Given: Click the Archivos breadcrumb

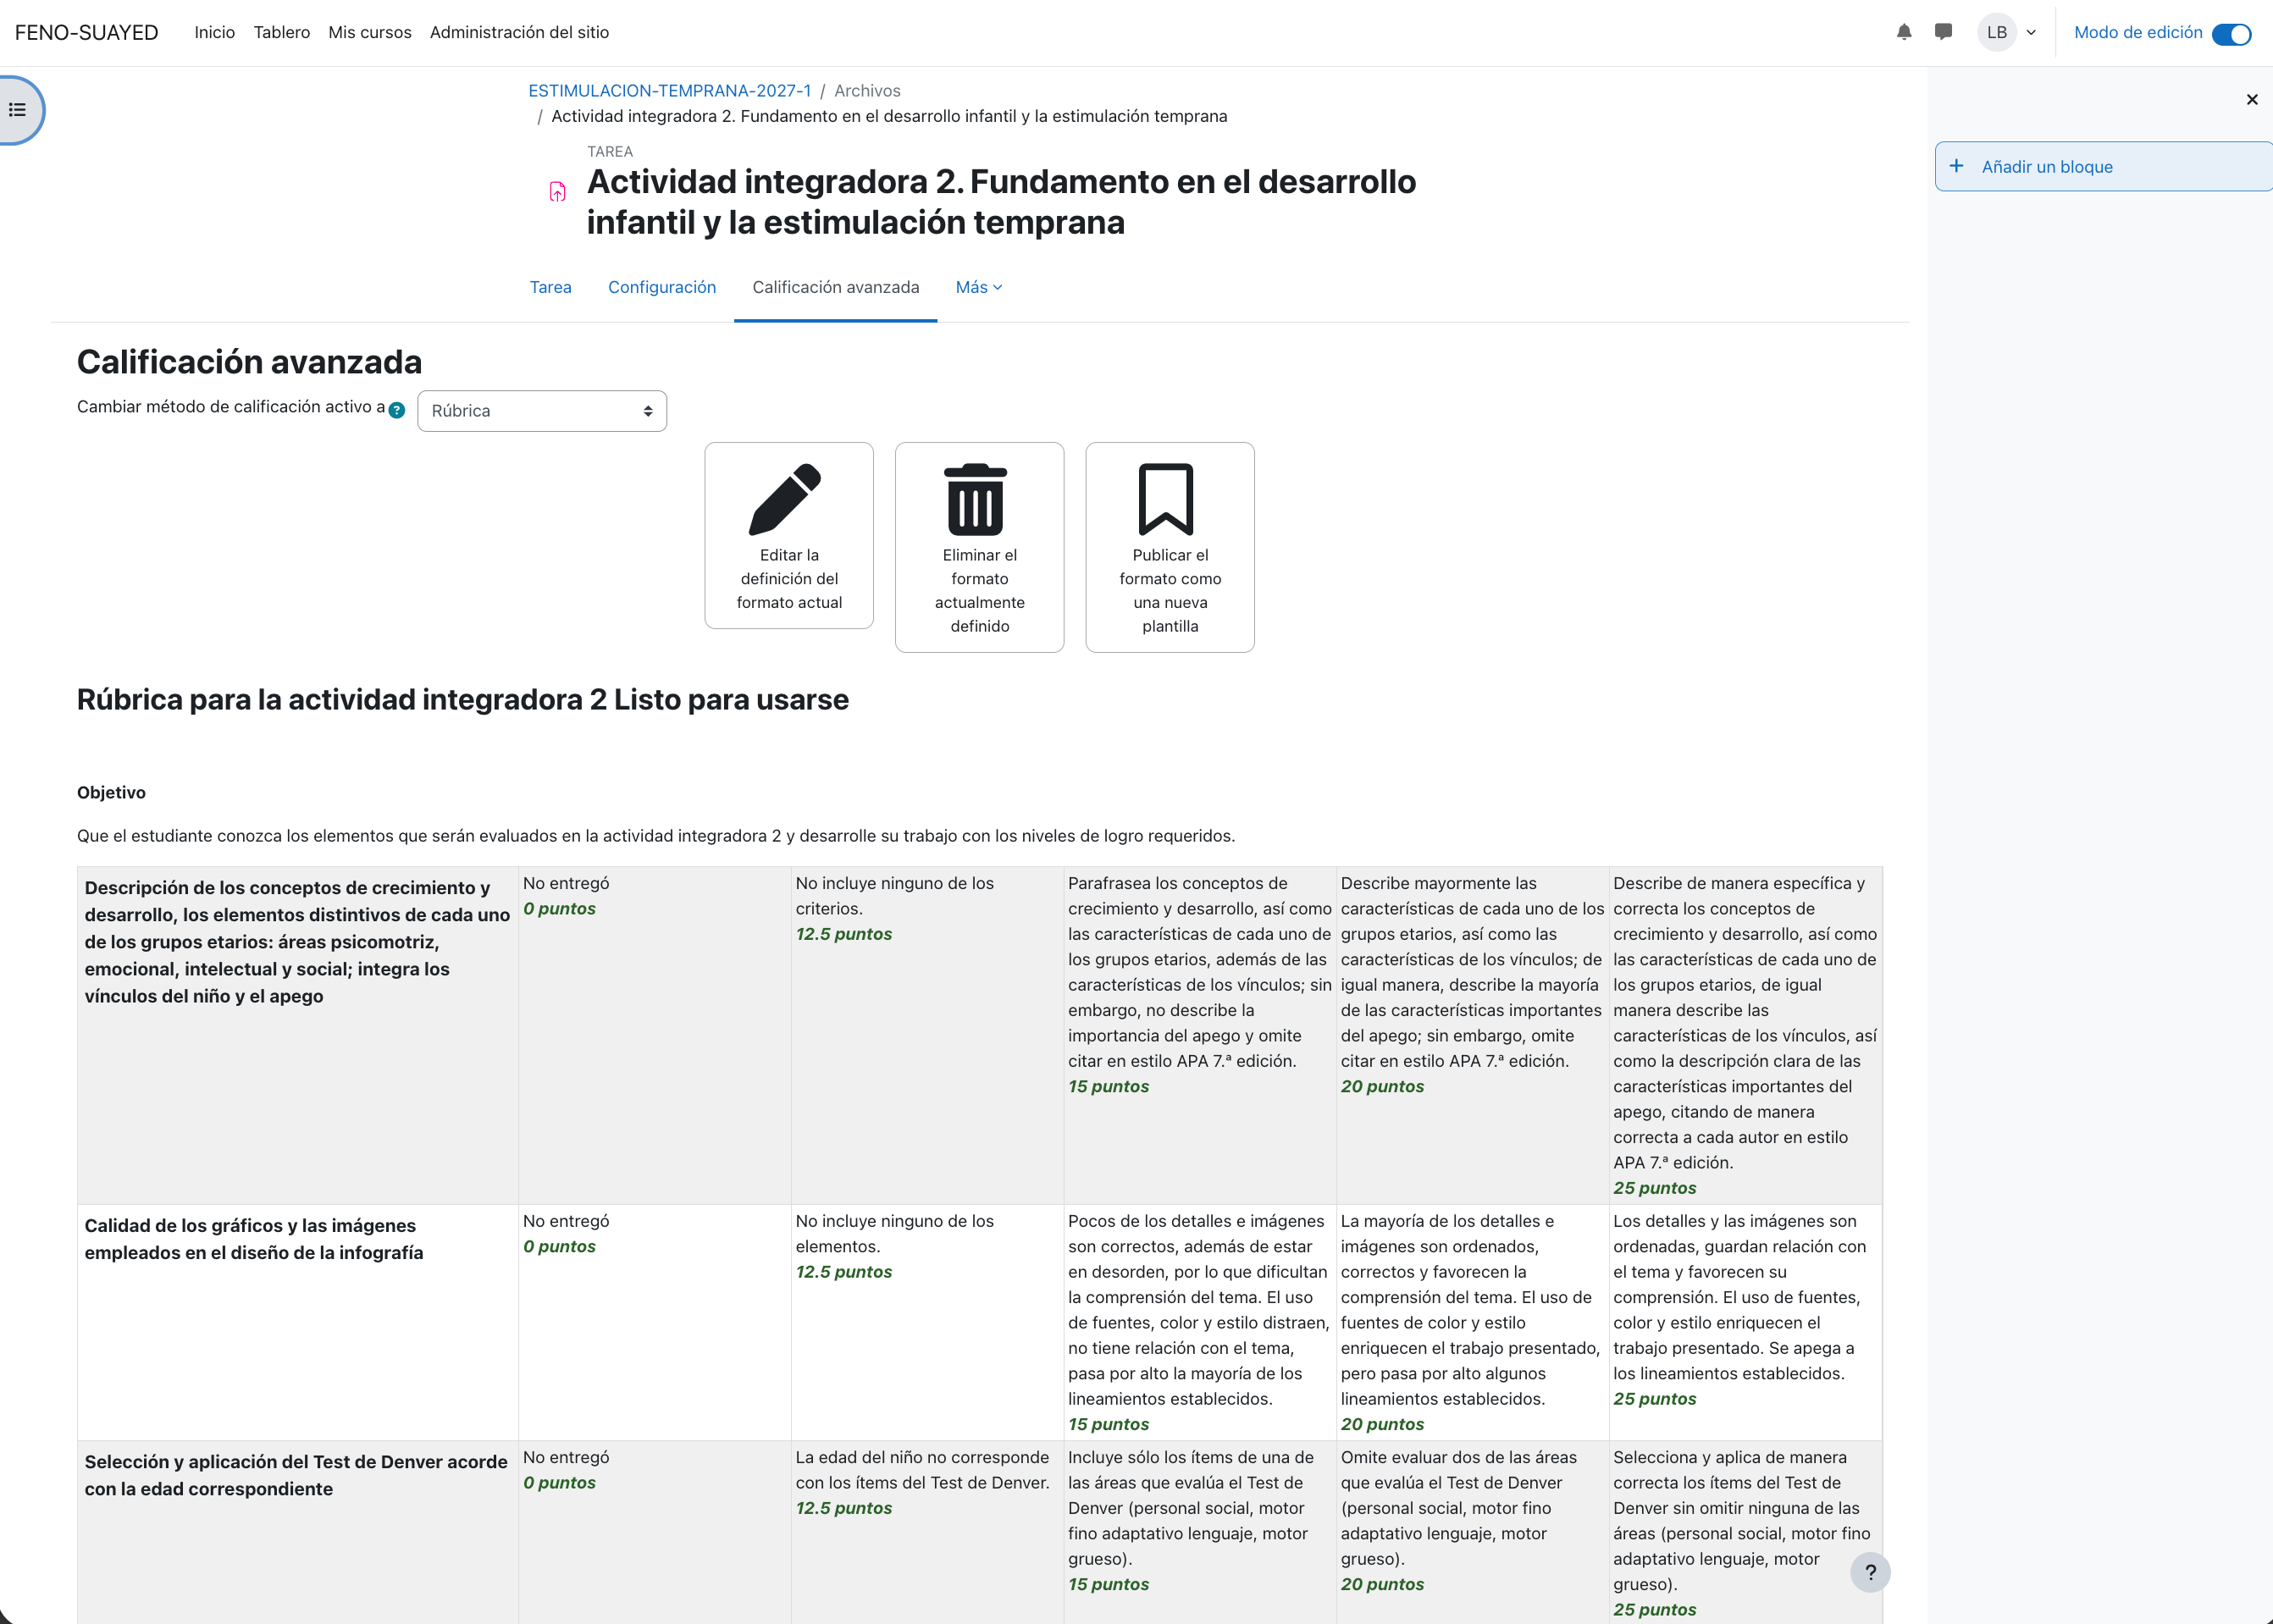Looking at the screenshot, I should 867,90.
